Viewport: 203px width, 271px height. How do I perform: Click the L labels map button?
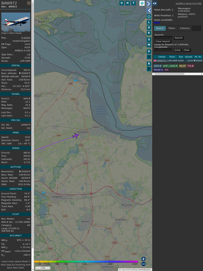(149, 22)
